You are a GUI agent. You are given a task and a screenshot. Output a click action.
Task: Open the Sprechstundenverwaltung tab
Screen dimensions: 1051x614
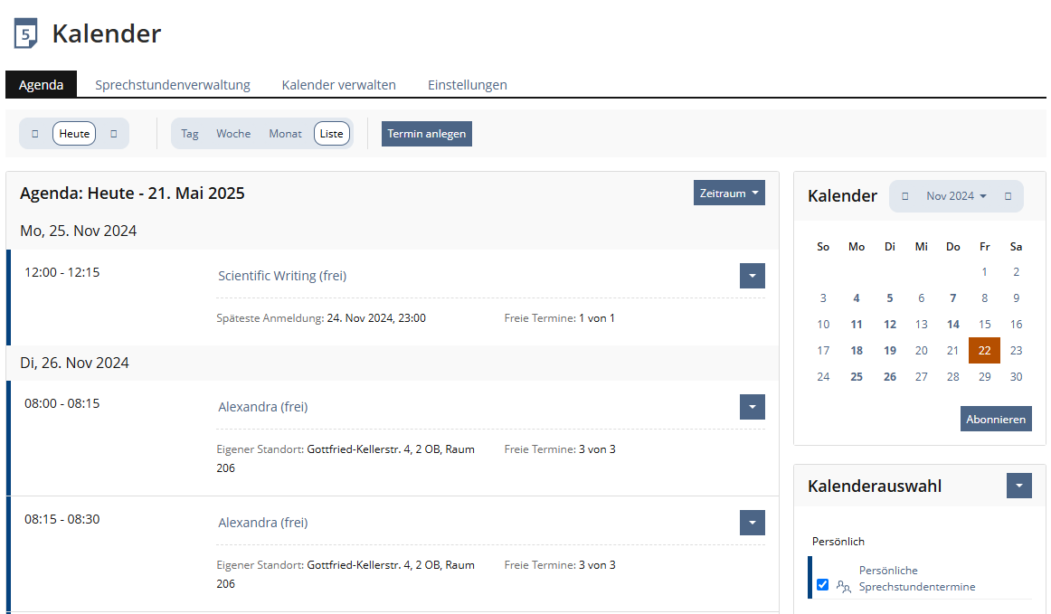coord(173,85)
